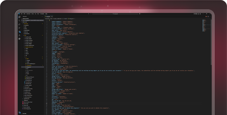Open the Extensions view
Image resolution: width=227 pixels, height=115 pixels.
tap(19, 32)
